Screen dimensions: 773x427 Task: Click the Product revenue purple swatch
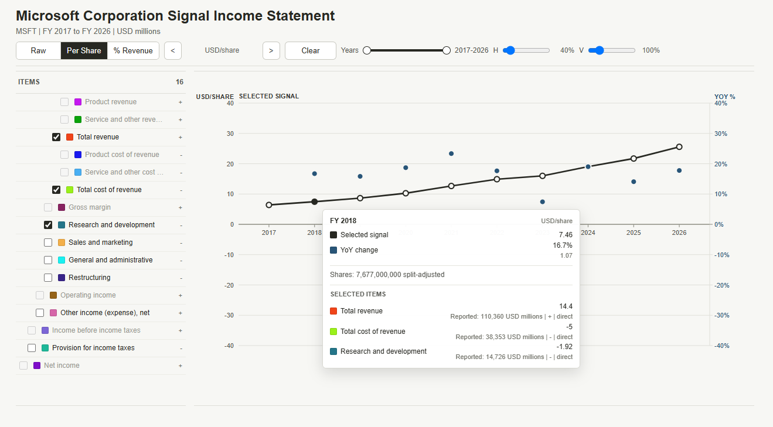tap(78, 102)
